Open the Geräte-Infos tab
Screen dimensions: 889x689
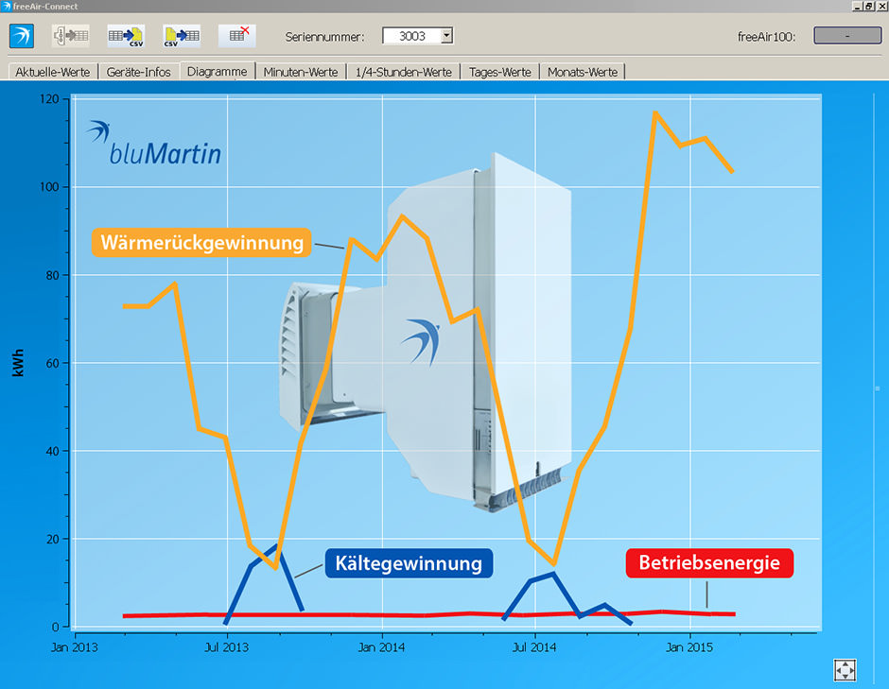point(138,72)
